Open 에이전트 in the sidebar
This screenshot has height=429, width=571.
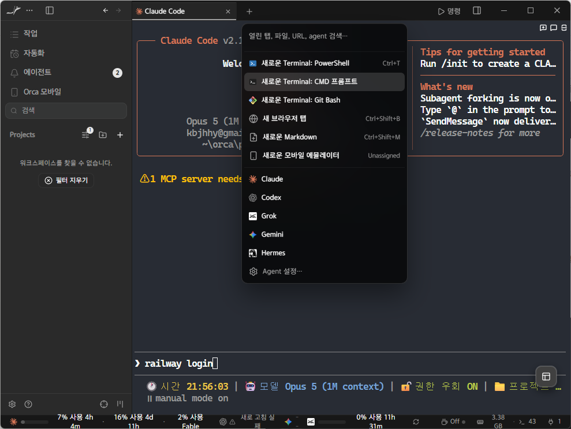tap(66, 72)
